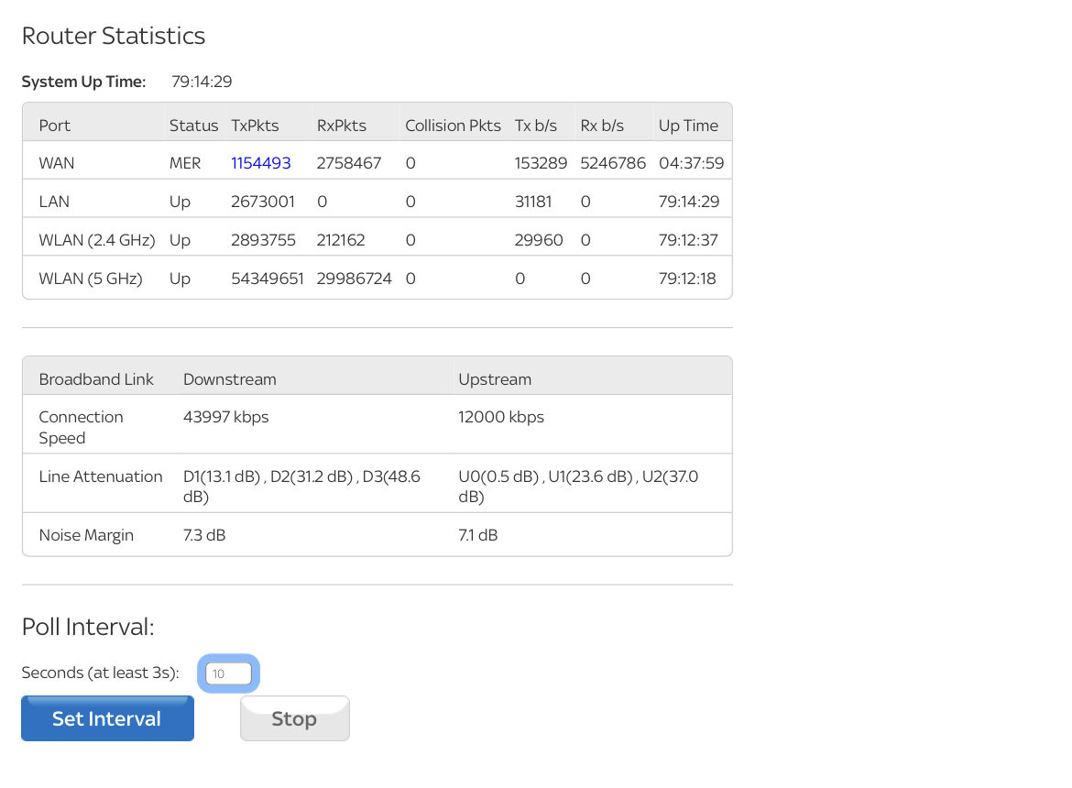
Task: Click the upstream speed 12000 kbps
Action: tap(501, 417)
